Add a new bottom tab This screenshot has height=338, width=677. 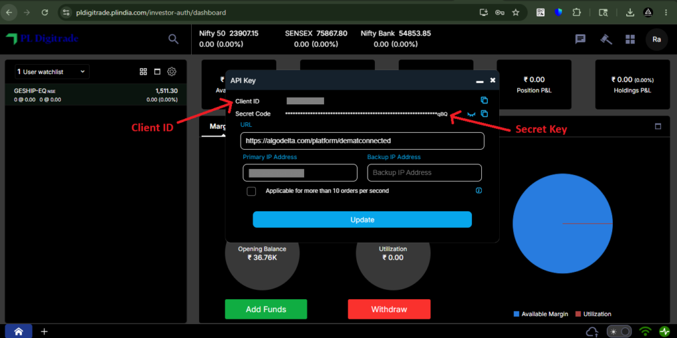pos(44,331)
